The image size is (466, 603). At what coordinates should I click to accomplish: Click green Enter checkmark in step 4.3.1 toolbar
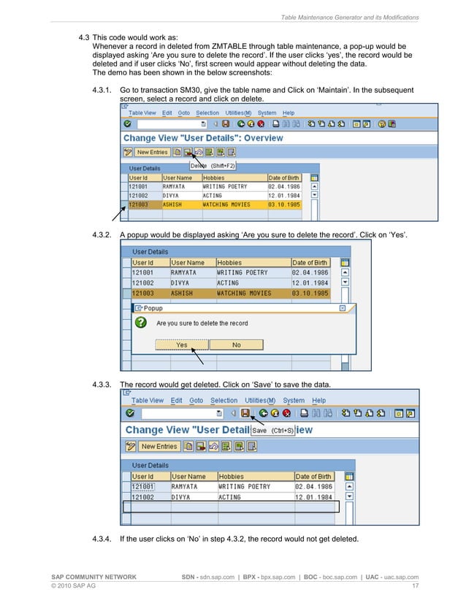128,124
